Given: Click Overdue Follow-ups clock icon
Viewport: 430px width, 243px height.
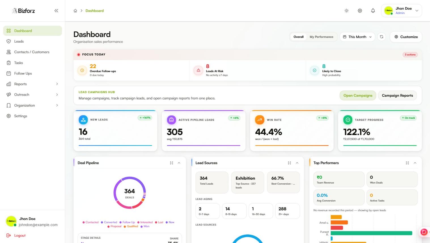Looking at the screenshot, I should pyautogui.click(x=82, y=70).
